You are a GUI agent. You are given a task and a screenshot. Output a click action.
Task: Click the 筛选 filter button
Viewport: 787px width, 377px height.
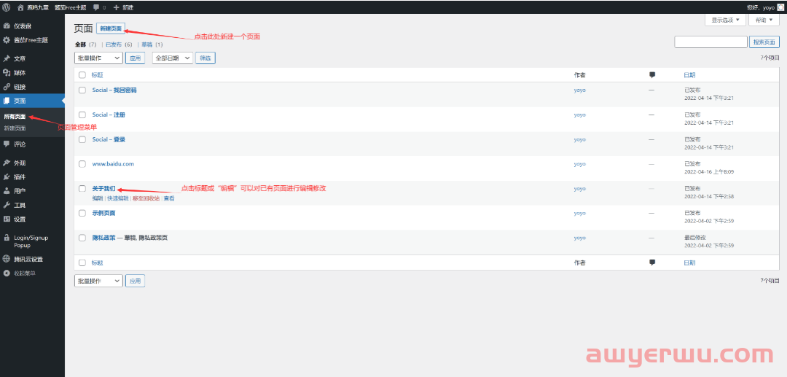pos(205,58)
